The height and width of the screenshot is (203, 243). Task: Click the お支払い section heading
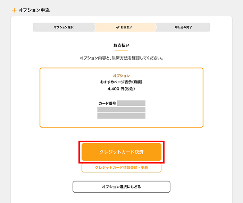coord(121,45)
